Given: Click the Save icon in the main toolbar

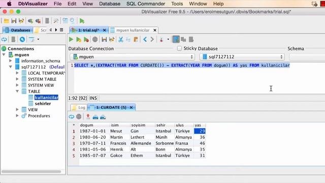Looking at the screenshot, I should (14, 21).
